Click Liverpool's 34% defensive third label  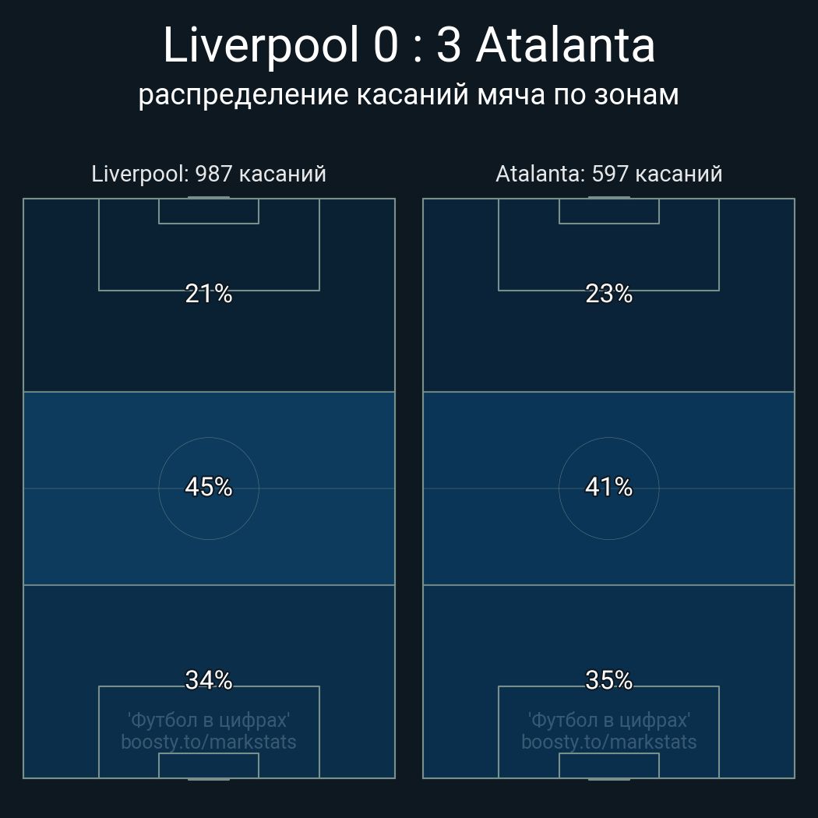click(x=209, y=680)
